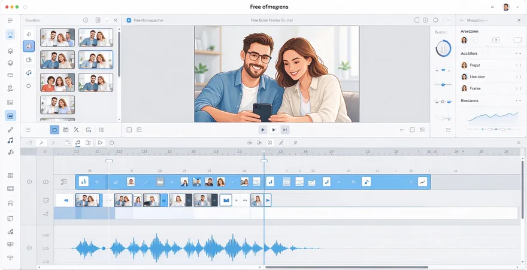Switch to the diamond shape media tab
The image size is (527, 270).
pos(29,86)
